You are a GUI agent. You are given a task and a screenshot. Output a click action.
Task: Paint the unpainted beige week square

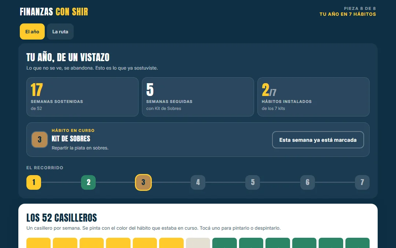[x=198, y=243]
